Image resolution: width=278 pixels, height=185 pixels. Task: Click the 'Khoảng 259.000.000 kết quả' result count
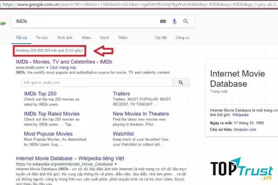pos(49,51)
